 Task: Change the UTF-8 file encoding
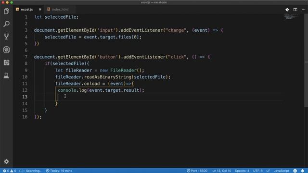[x=258, y=171]
